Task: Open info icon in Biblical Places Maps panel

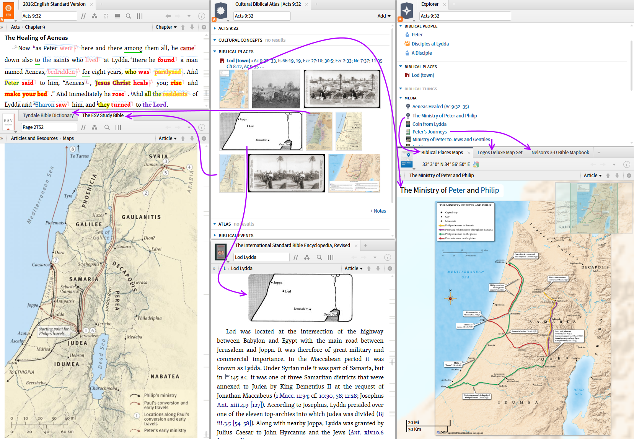Action: coord(627,164)
